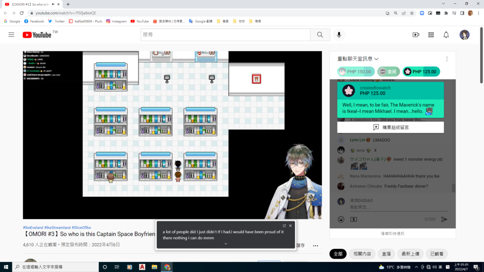Reload the page

[x=22, y=13]
